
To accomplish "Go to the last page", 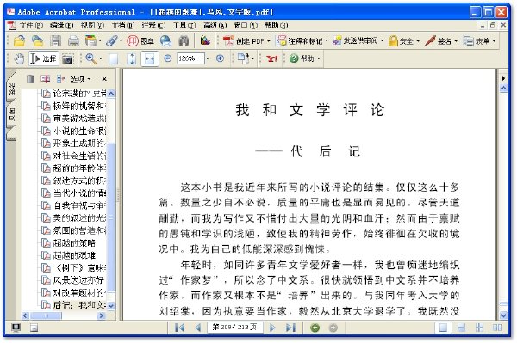I will tap(290, 328).
